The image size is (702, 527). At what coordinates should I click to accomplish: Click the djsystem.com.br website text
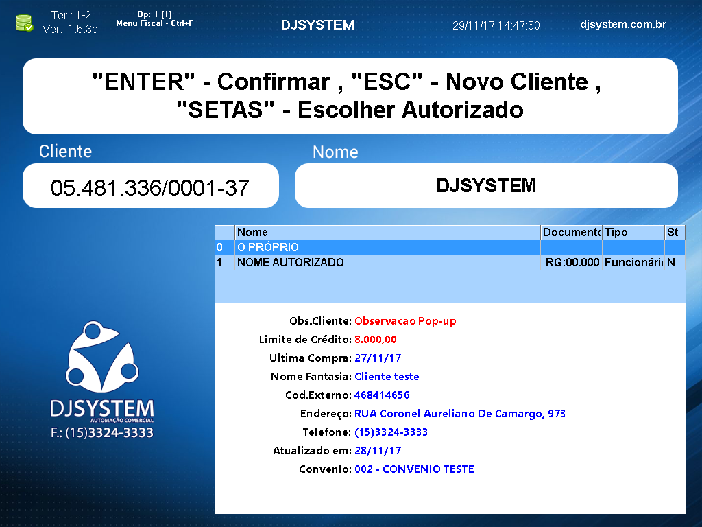coord(622,24)
